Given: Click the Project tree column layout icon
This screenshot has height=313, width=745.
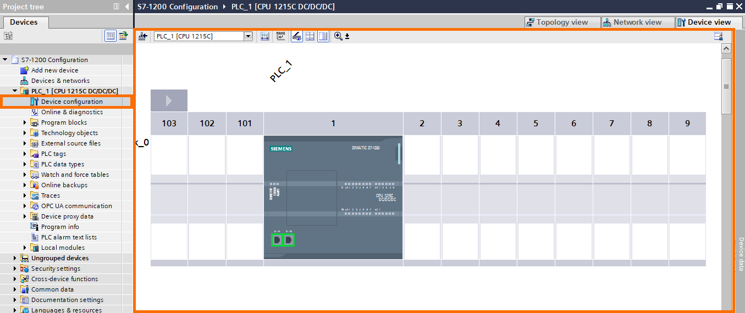Looking at the screenshot, I should 116,7.
